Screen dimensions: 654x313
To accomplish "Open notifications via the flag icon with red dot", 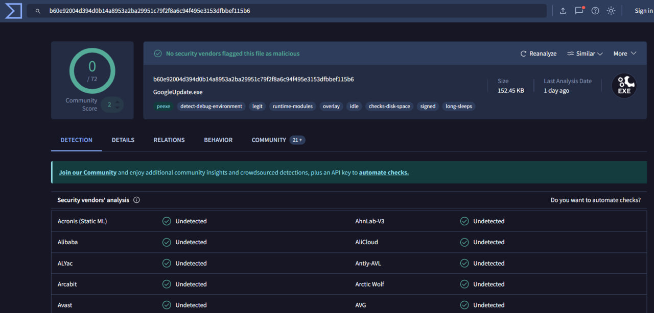I will 579,10.
